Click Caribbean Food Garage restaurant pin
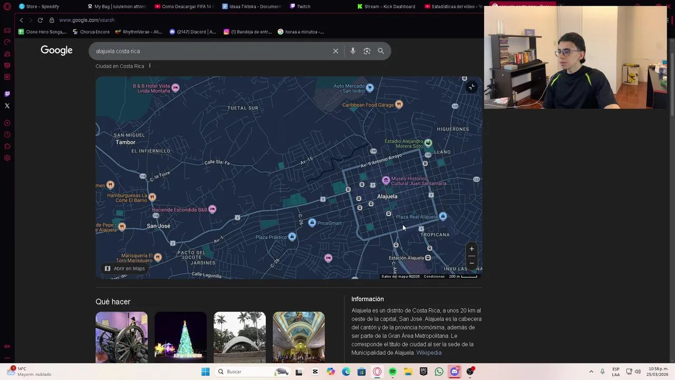 pos(399,104)
